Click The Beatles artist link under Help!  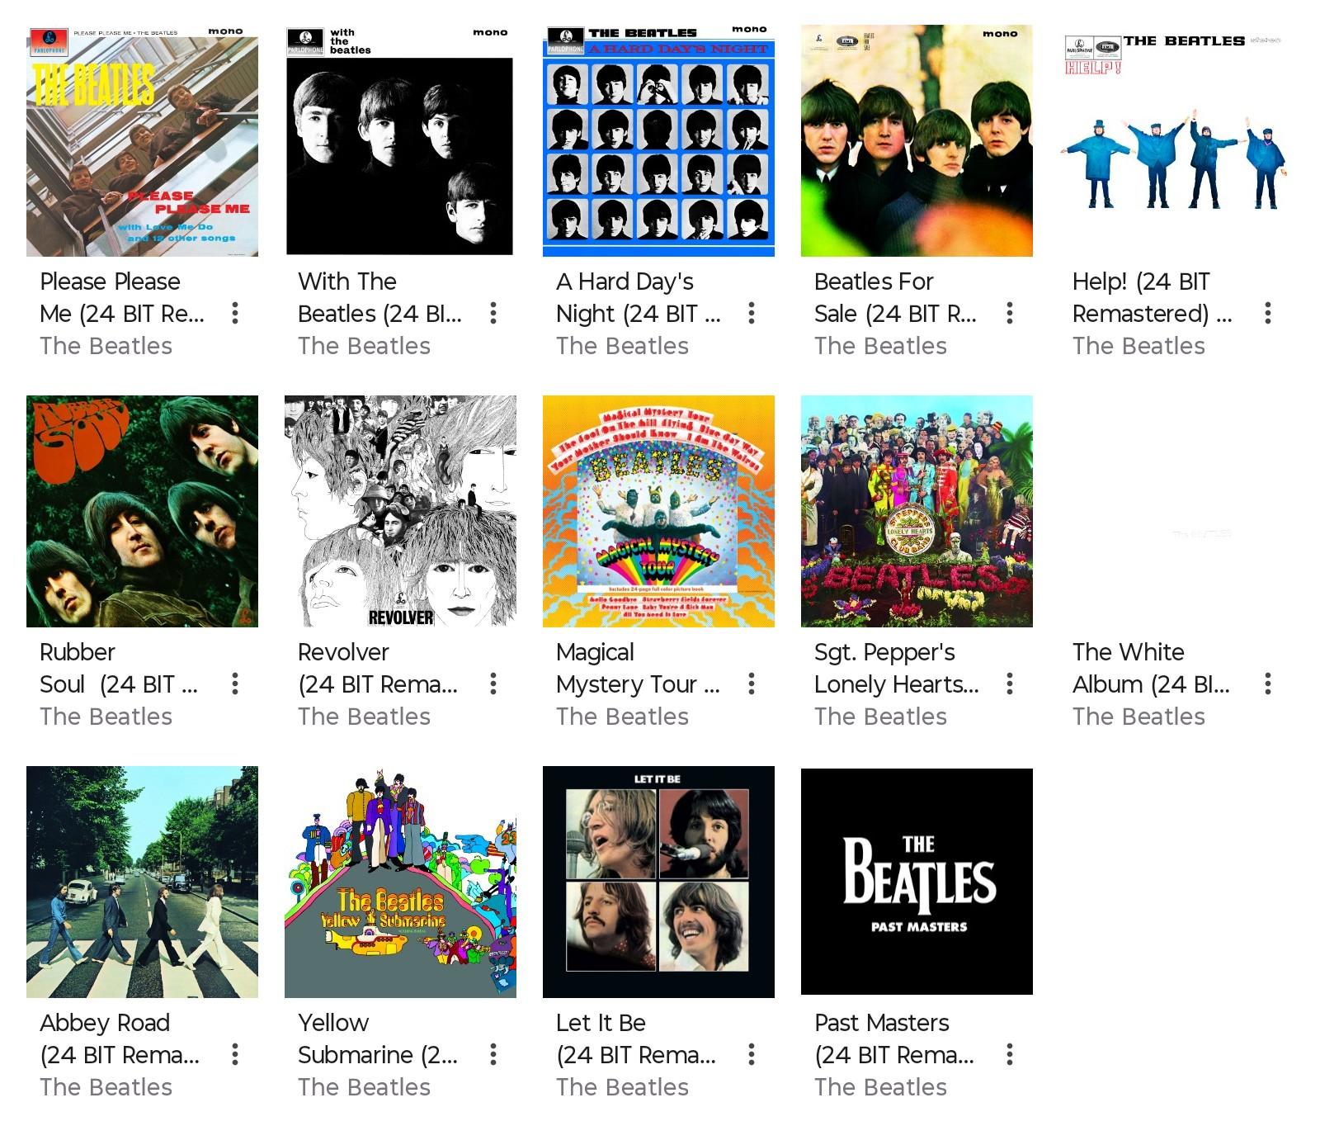1138,346
